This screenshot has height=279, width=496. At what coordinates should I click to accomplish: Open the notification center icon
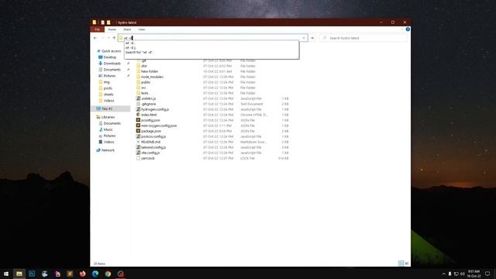pos(487,274)
